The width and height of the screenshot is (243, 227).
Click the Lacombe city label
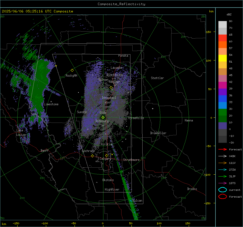[116, 68]
